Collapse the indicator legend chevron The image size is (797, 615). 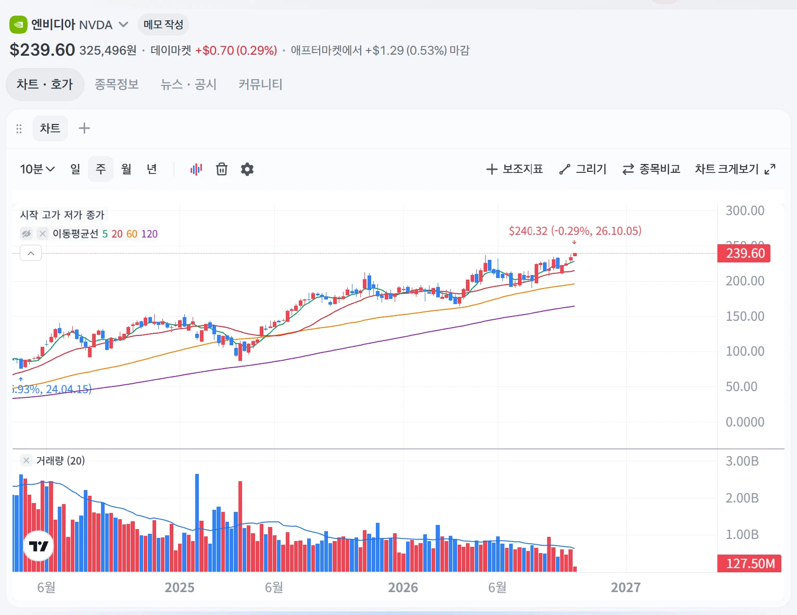31,254
